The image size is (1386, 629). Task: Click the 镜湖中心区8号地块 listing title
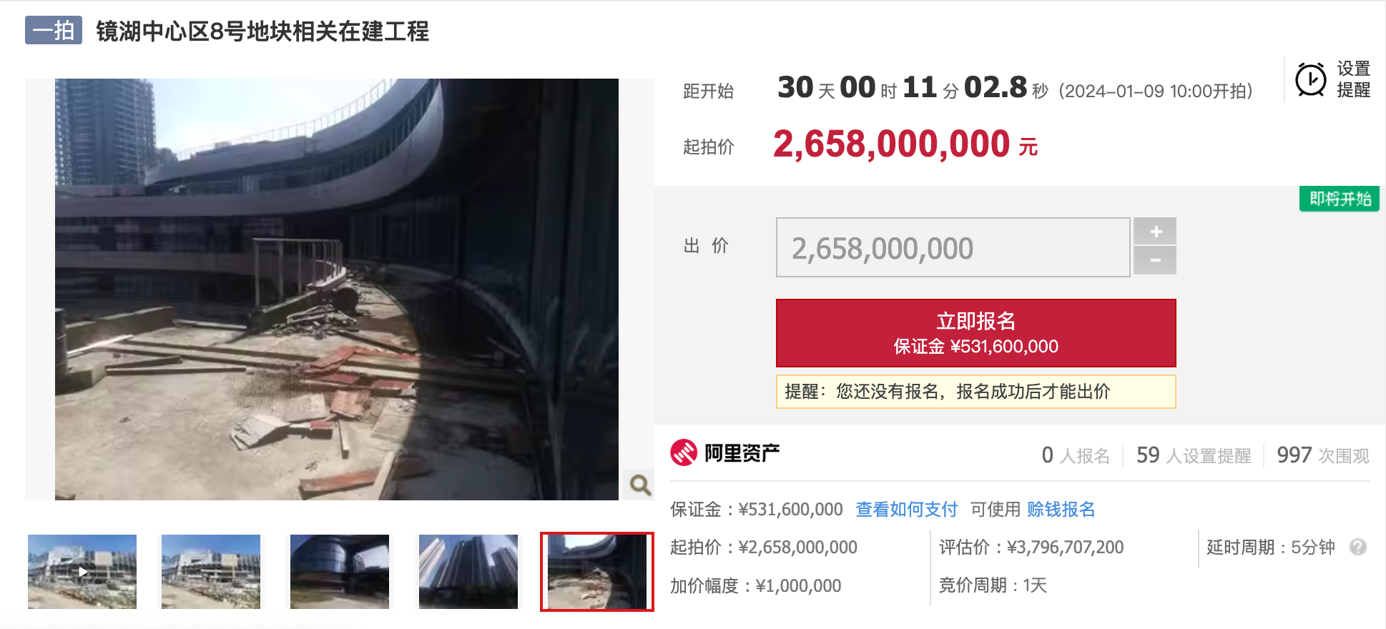[262, 31]
